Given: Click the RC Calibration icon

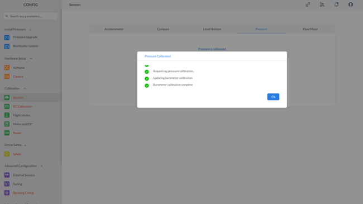Looking at the screenshot, I should (7, 106).
